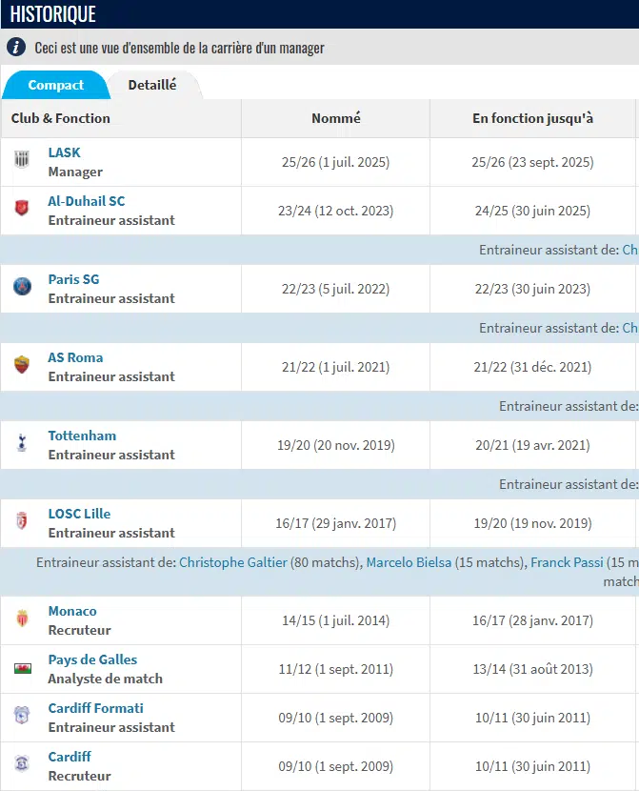Click the Nommé column header
The height and width of the screenshot is (791, 639).
(336, 118)
